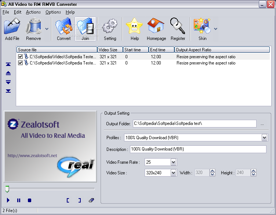Open the Options menu
Screen dimensions: 276x215
pos(53,12)
